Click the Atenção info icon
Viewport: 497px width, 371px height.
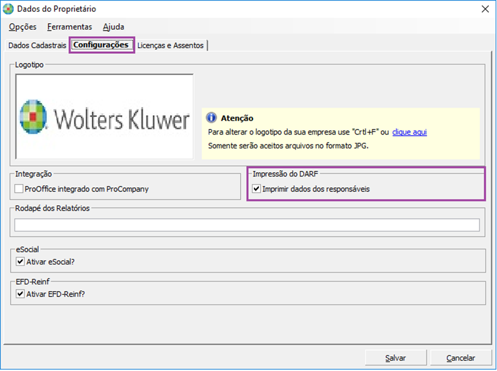click(x=211, y=118)
